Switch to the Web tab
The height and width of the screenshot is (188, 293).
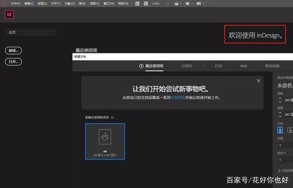(x=244, y=66)
